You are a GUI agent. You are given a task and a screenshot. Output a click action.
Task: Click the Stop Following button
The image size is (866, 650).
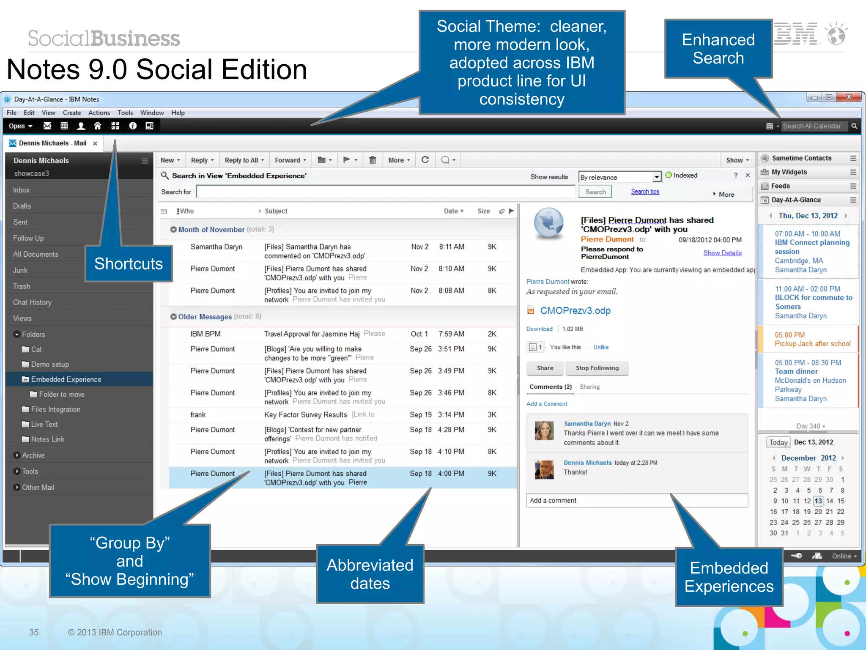tap(597, 368)
